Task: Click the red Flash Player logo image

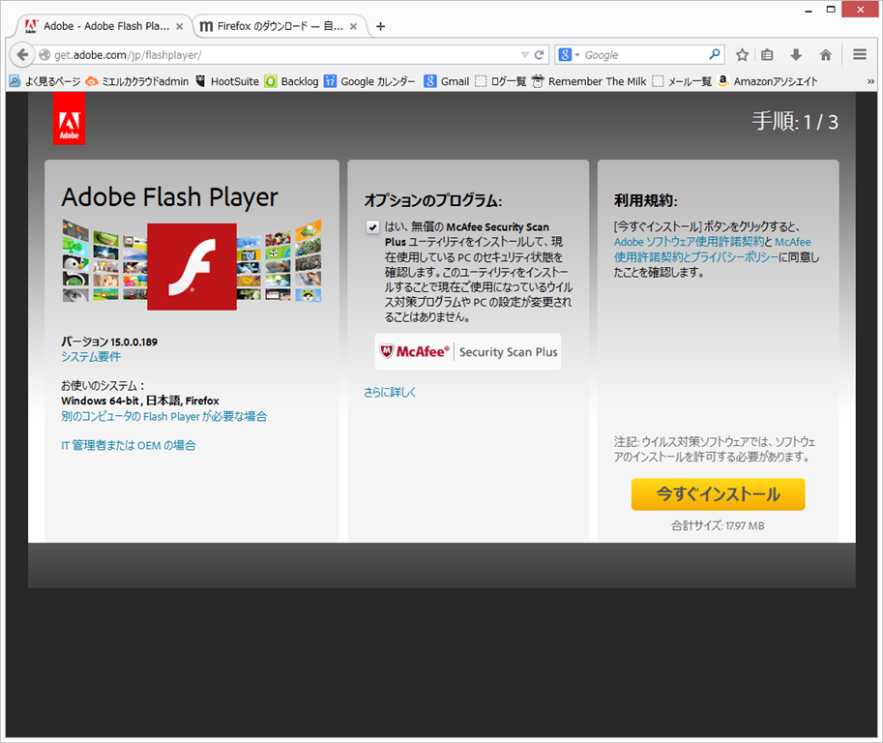Action: click(x=192, y=266)
